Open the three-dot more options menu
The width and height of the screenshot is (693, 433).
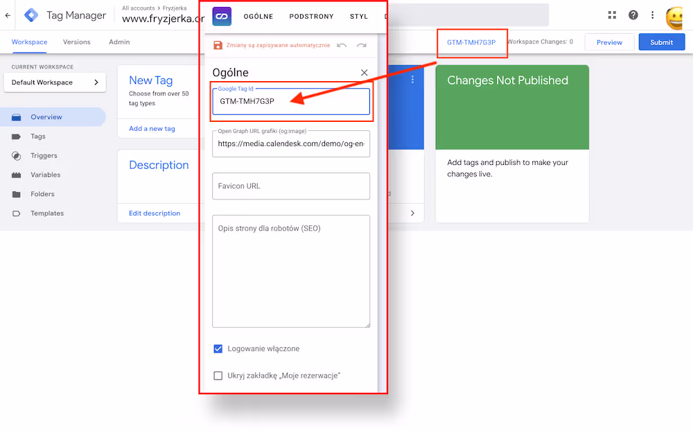(x=652, y=15)
